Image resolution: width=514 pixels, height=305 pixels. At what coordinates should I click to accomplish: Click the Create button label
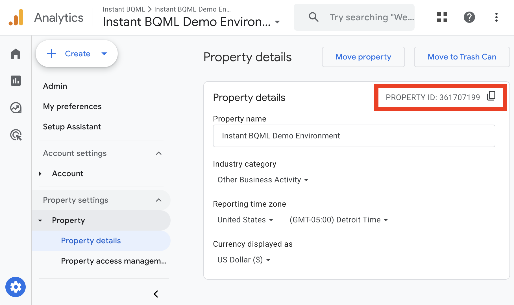tap(78, 54)
